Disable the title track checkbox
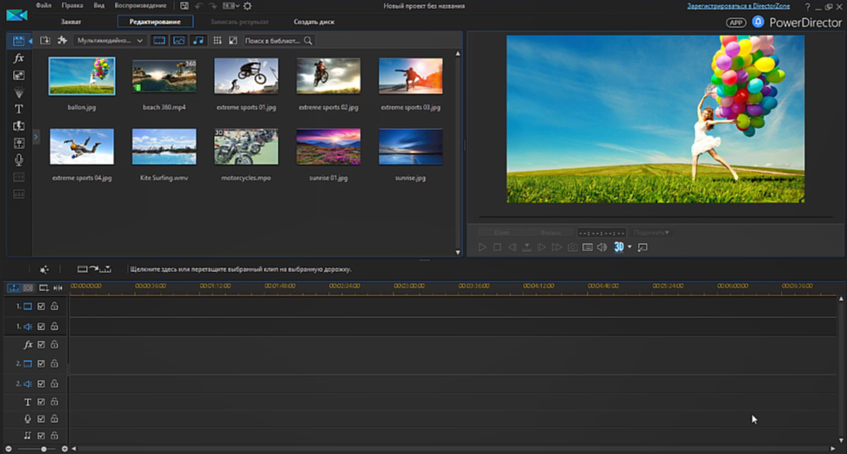Viewport: 847px width, 454px height. point(41,403)
